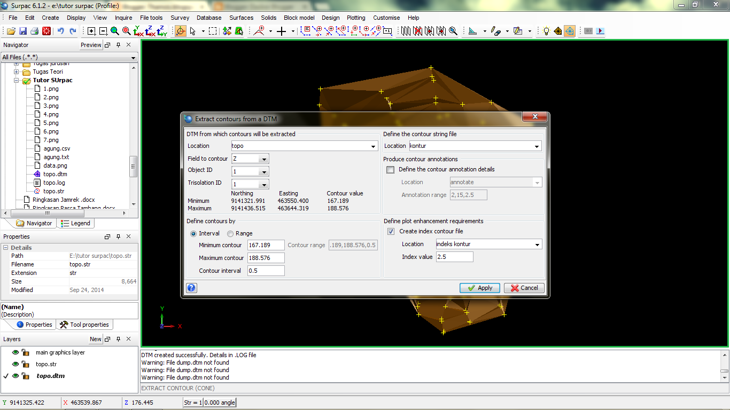Click the printer icon in toolbar
The image size is (730, 410).
[34, 31]
